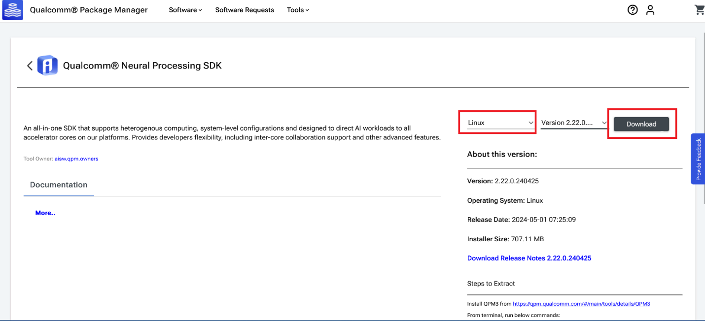
Task: Click the Qualcomm Package Manager logo icon
Action: point(12,10)
